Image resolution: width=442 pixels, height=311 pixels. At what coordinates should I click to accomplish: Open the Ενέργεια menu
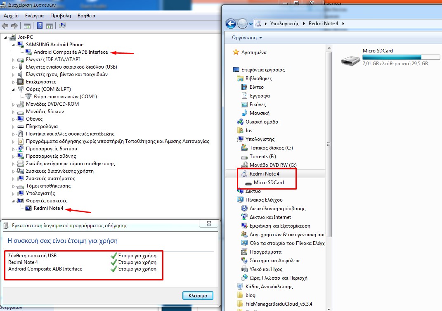[x=34, y=16]
